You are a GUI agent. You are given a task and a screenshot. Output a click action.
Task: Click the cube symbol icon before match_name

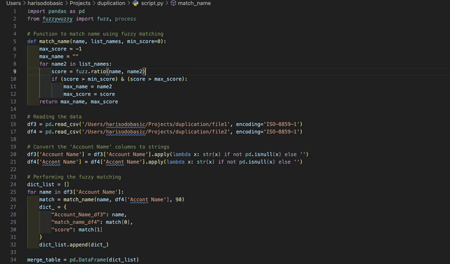[x=173, y=3]
